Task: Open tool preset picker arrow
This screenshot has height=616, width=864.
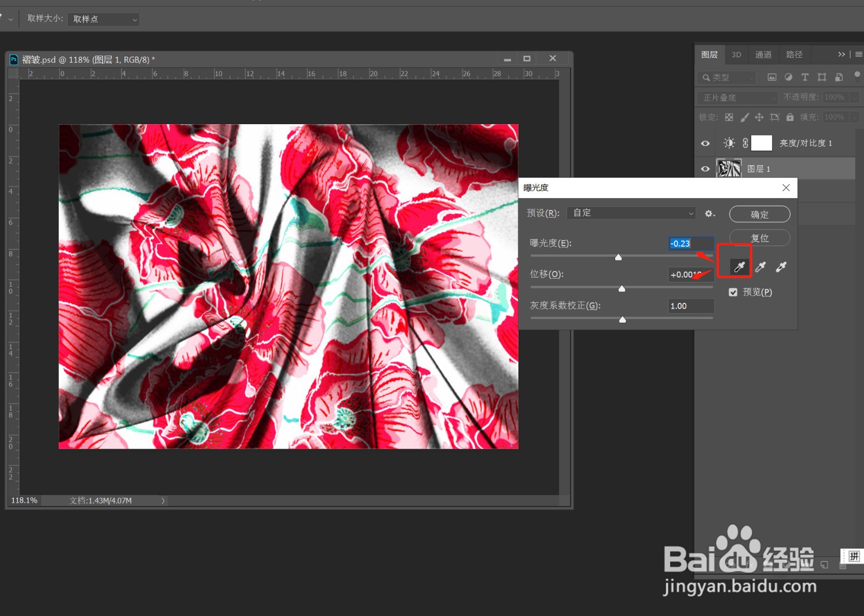Action: pyautogui.click(x=11, y=19)
